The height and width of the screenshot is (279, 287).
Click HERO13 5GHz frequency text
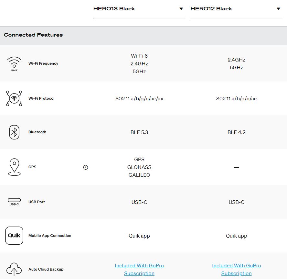139,72
